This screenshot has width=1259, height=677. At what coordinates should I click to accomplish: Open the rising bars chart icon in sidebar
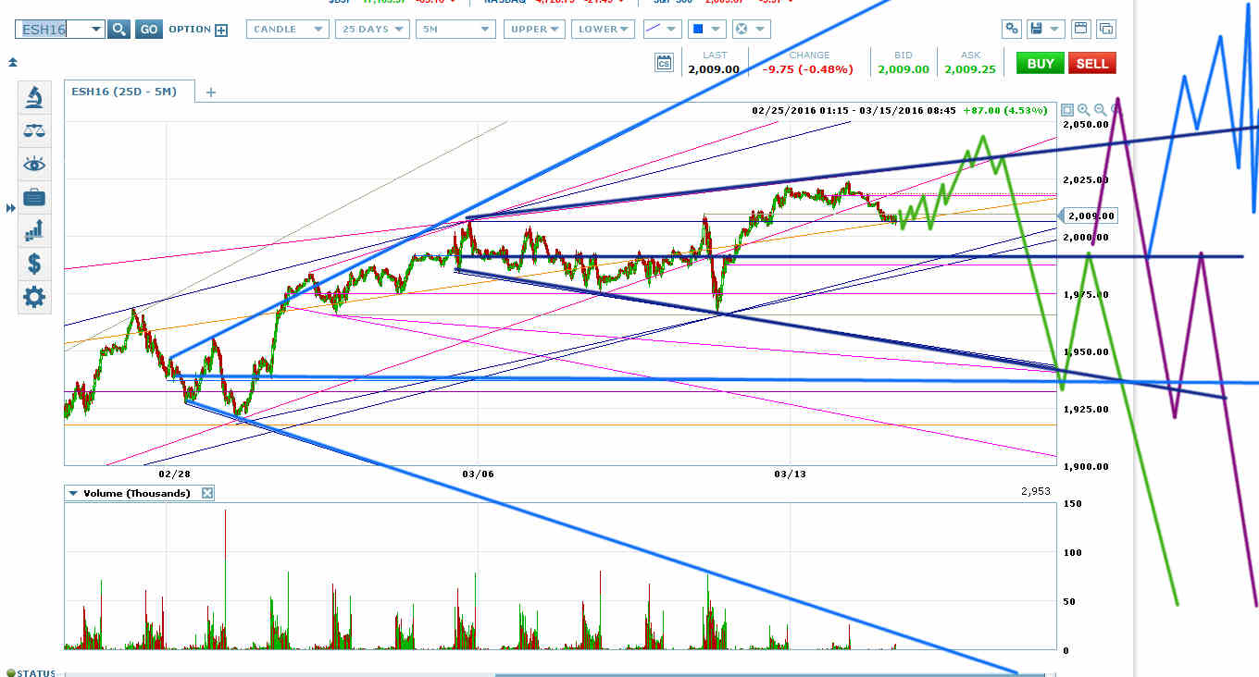tap(34, 230)
